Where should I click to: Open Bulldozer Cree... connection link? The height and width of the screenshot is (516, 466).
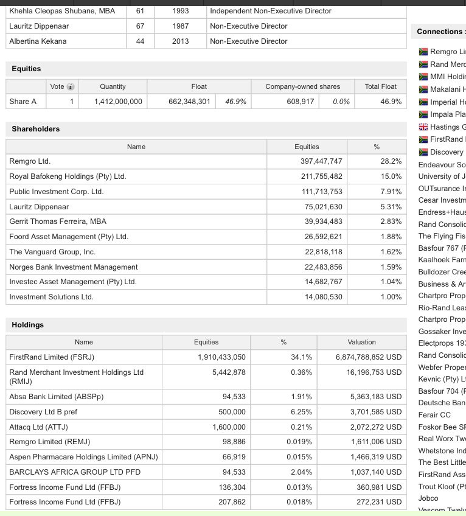point(442,272)
